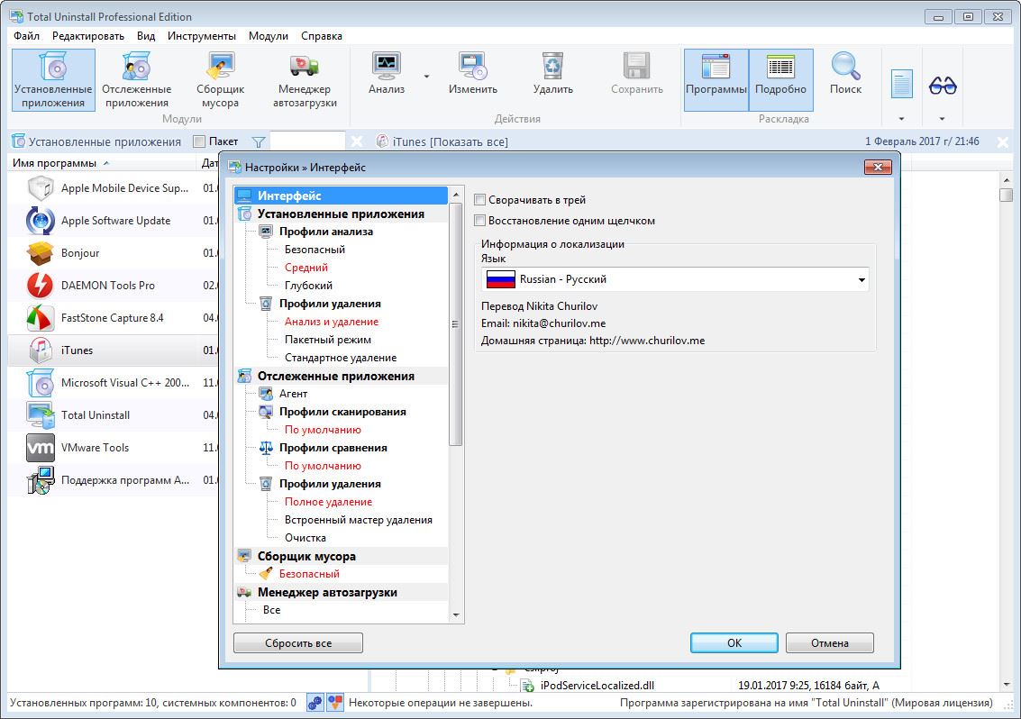This screenshot has height=719, width=1021.
Task: Enable Восстановление одним щелчком checkbox
Action: (480, 221)
